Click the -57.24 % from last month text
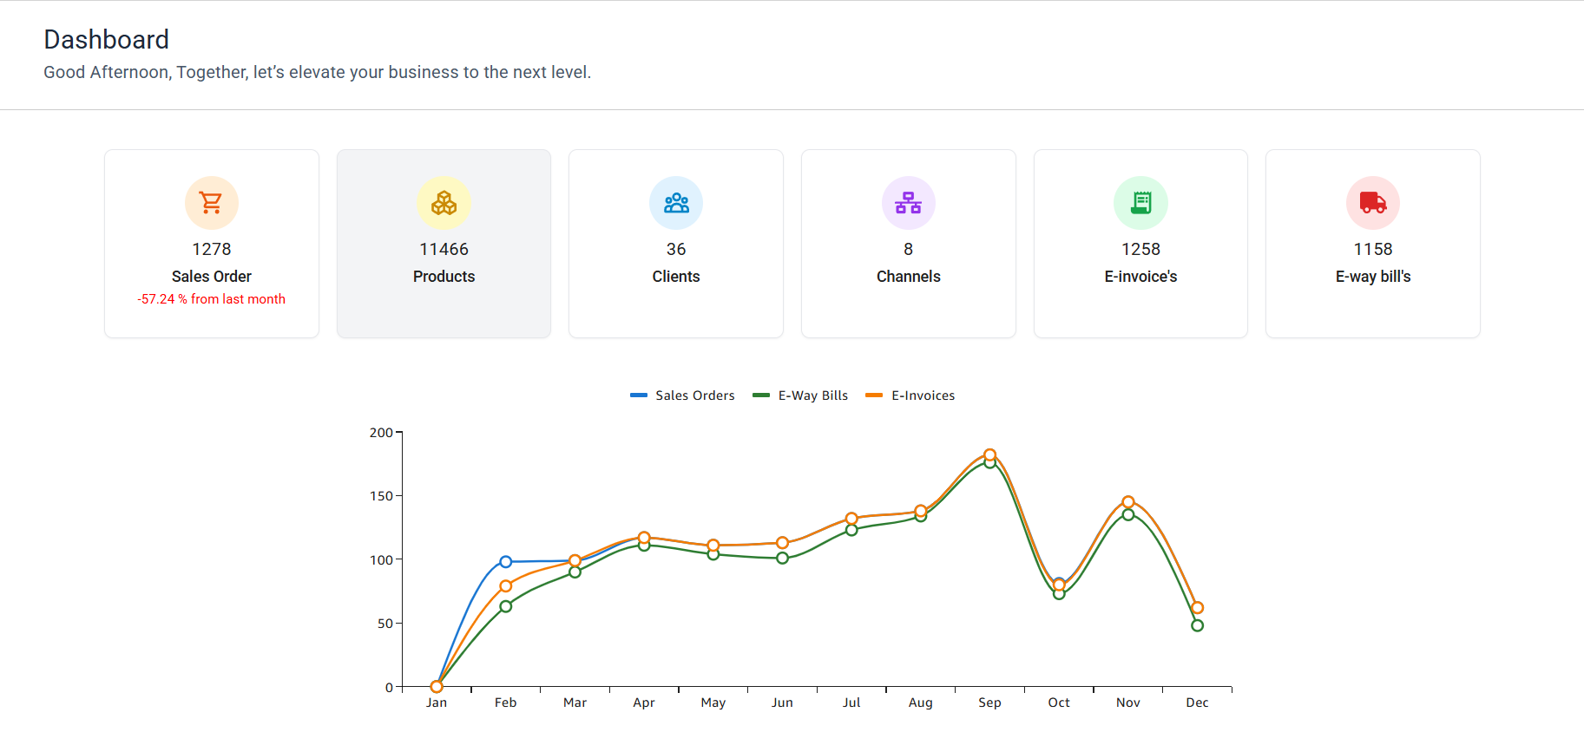Image resolution: width=1584 pixels, height=732 pixels. click(211, 299)
